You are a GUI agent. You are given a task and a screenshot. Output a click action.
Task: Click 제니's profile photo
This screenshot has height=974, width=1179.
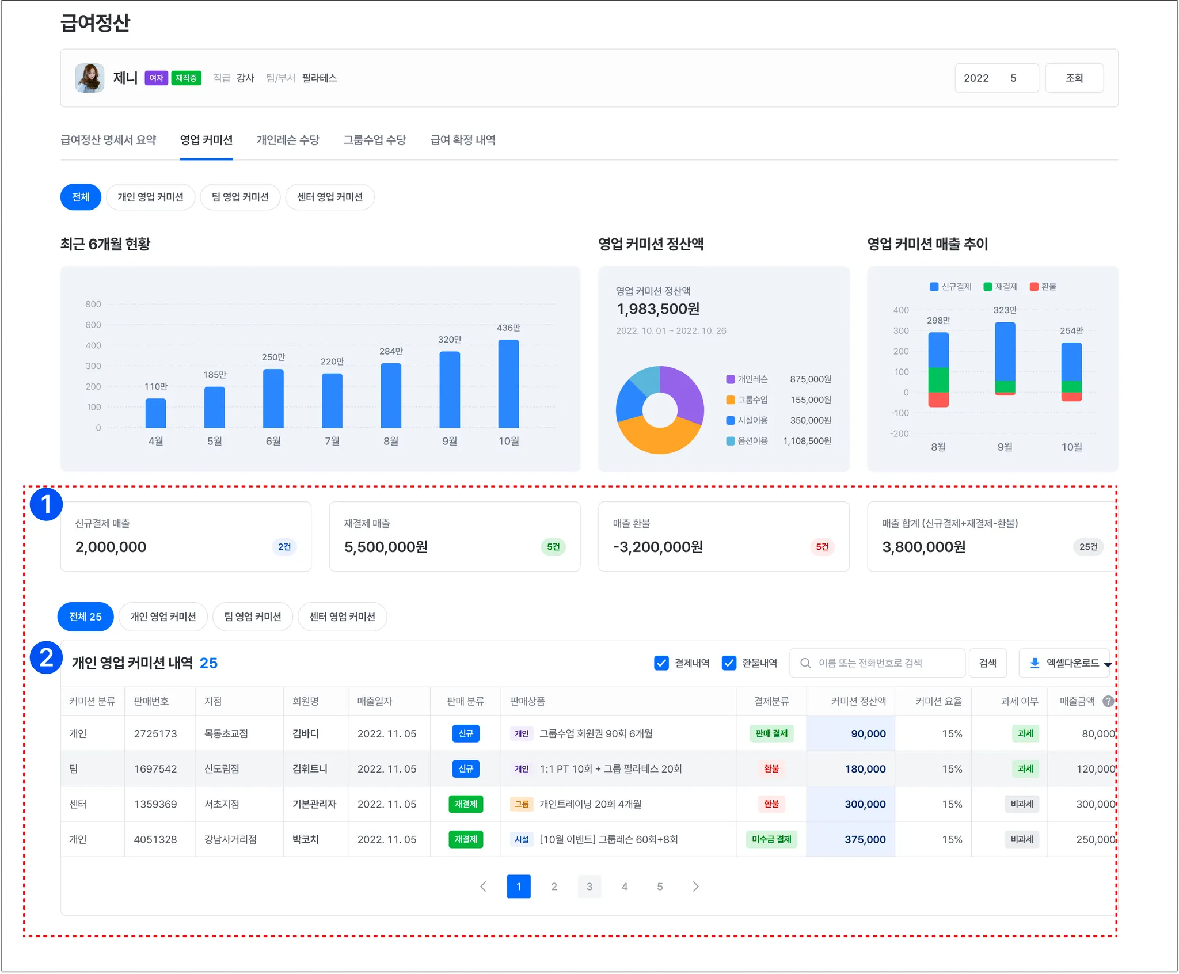pos(90,78)
